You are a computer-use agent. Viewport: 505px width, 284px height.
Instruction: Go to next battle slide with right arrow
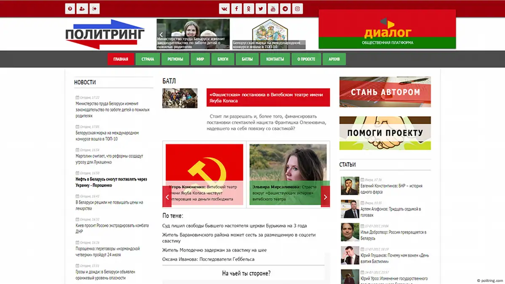click(x=325, y=197)
